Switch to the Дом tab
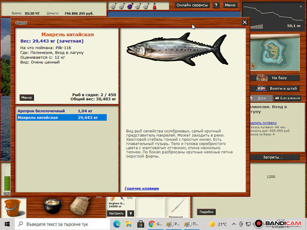Image resolution: width=307 pixels, height=230 pixels. click(x=260, y=98)
